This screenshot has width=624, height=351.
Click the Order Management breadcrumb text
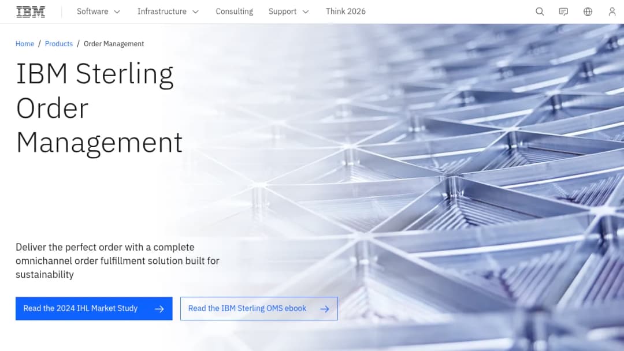pyautogui.click(x=114, y=44)
